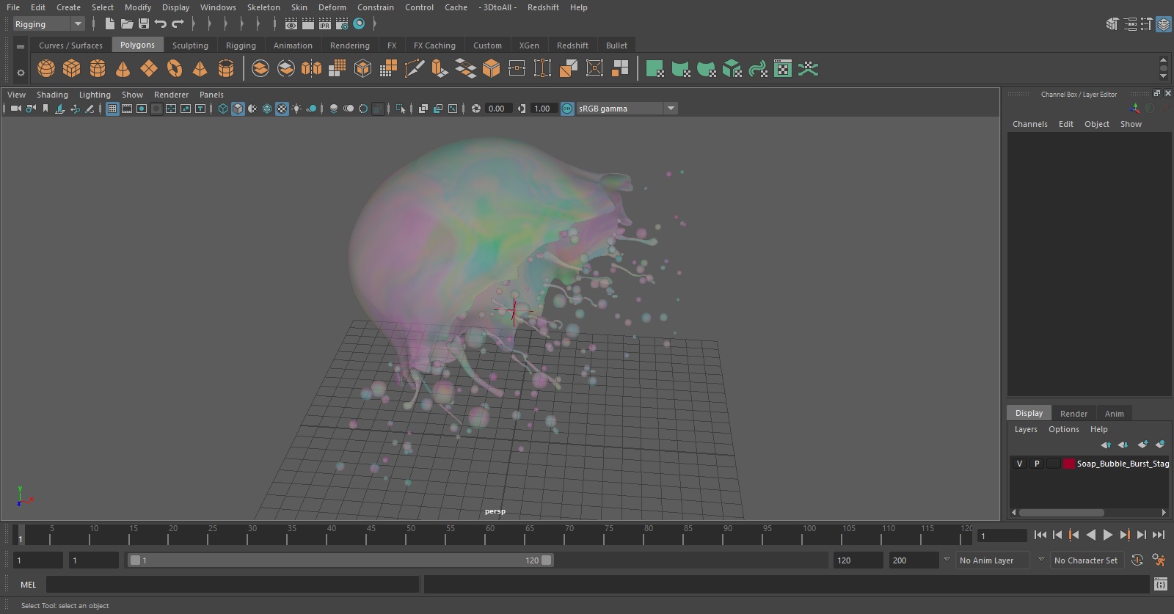Select the Multi-Cut knife tool icon
1174x614 pixels.
click(x=415, y=69)
